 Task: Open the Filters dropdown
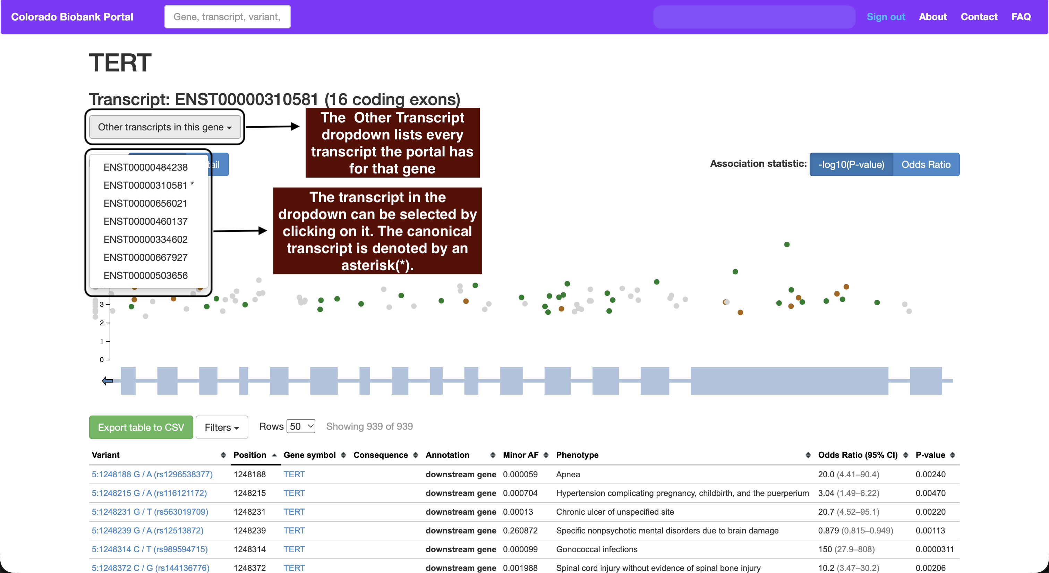click(x=222, y=427)
